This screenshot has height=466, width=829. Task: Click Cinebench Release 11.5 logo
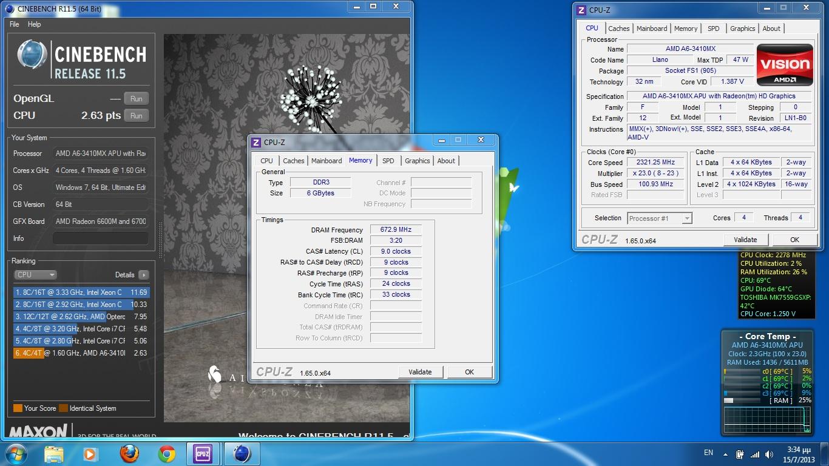[82, 60]
